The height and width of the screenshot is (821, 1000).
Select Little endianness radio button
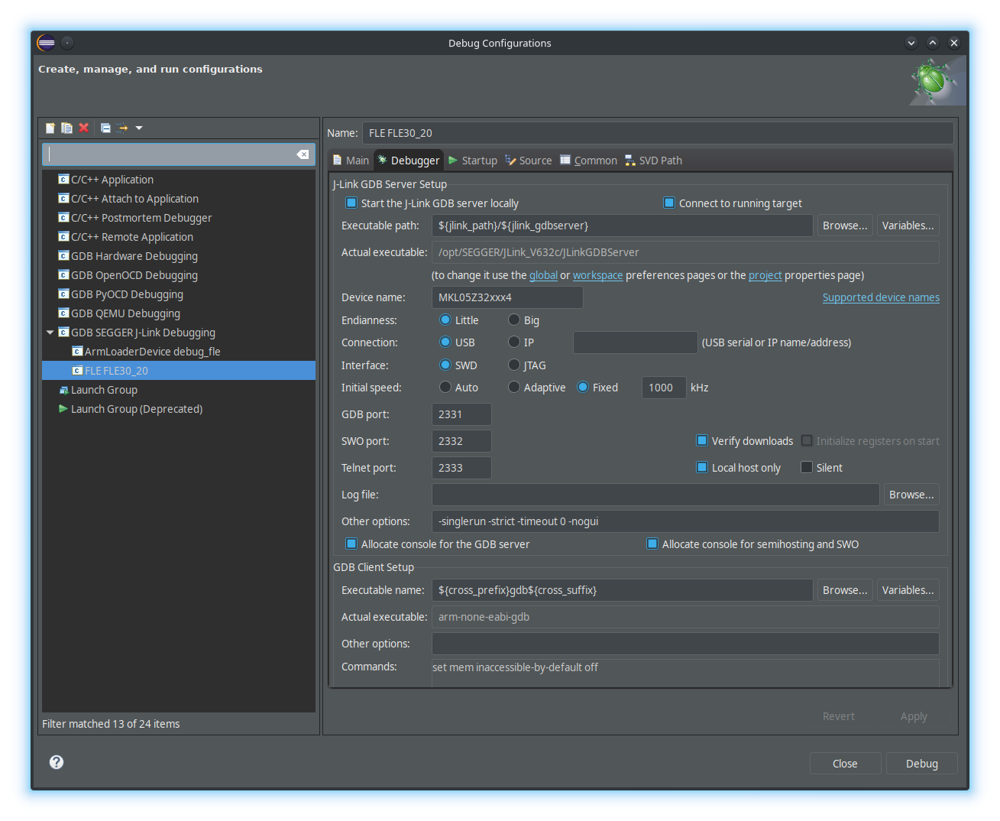click(x=445, y=320)
